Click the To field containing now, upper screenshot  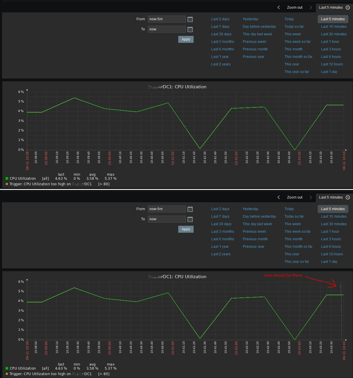pos(167,29)
